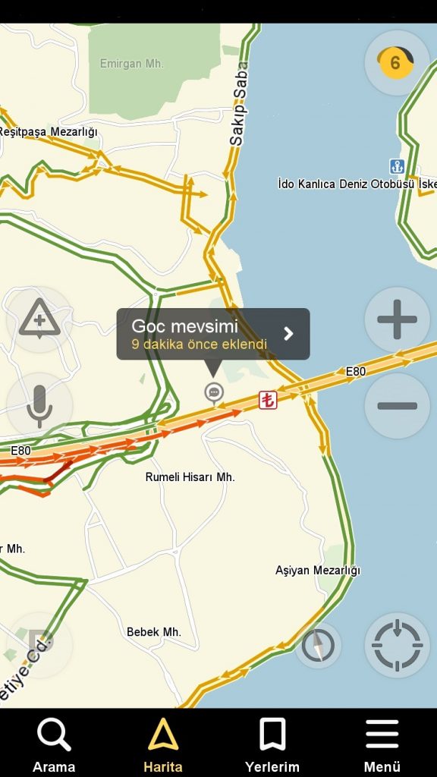Zoom out with the minus button
Image resolution: width=437 pixels, height=777 pixels.
coord(397,406)
